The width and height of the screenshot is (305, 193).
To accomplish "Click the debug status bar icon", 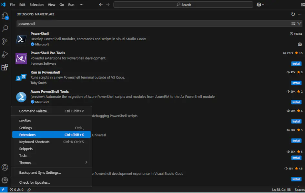I will tap(29, 190).
